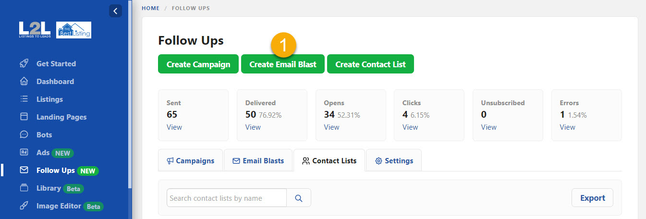This screenshot has width=646, height=219.
Task: Click the people icon on Contact Lists tab
Action: pyautogui.click(x=306, y=161)
